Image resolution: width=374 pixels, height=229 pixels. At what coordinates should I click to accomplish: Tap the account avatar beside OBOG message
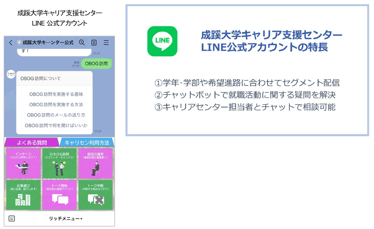(x=11, y=74)
